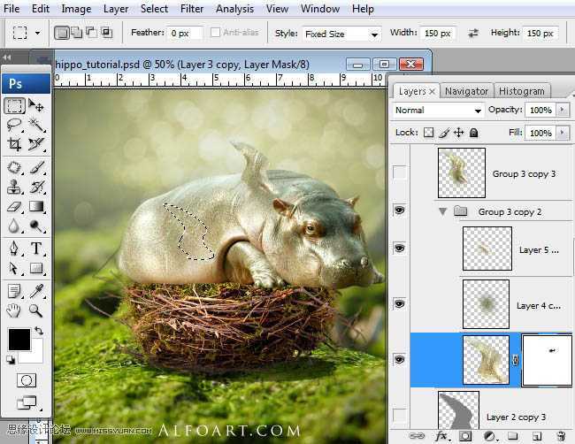Click the delete layer trash icon

click(558, 436)
